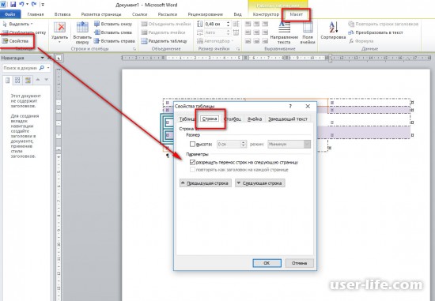
Task: Click the Sort (Сортировка) A-Z icon
Action: (333, 27)
